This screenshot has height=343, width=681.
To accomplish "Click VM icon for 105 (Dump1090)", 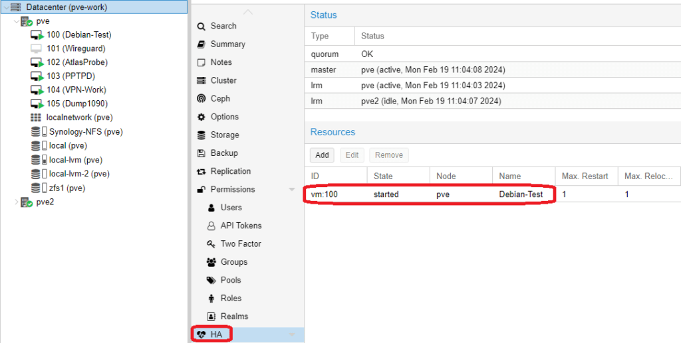I will 37,104.
